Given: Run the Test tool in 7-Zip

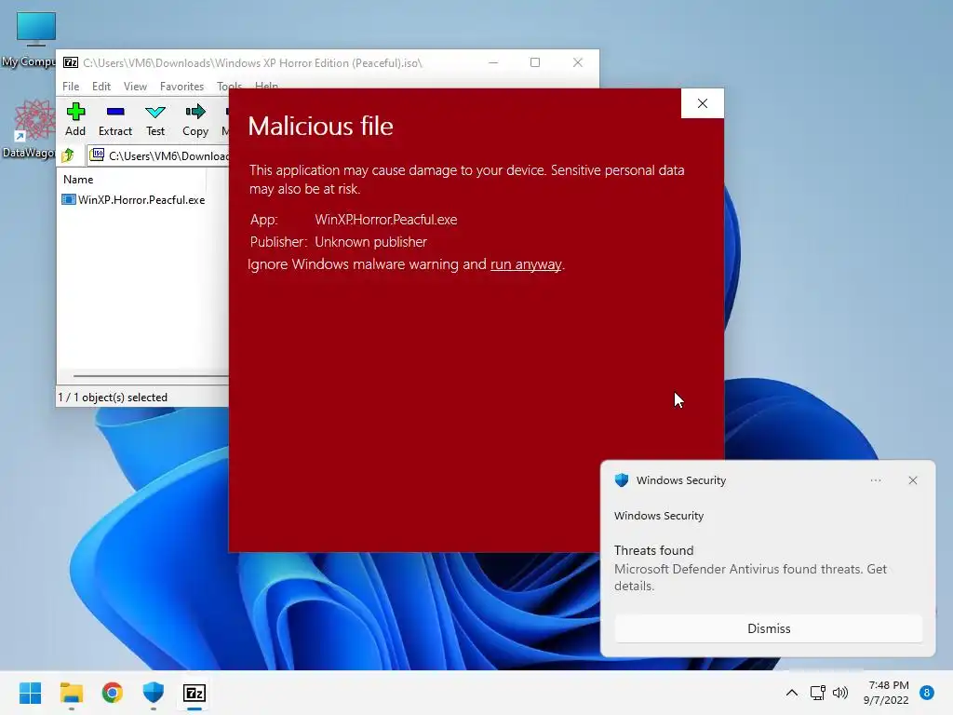Looking at the screenshot, I should click(155, 120).
